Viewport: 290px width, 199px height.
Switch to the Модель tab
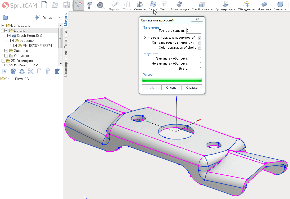click(66, 19)
